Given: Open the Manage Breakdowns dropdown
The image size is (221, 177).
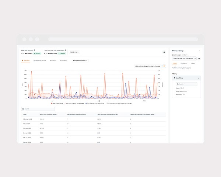Looking at the screenshot, I should pos(80,60).
